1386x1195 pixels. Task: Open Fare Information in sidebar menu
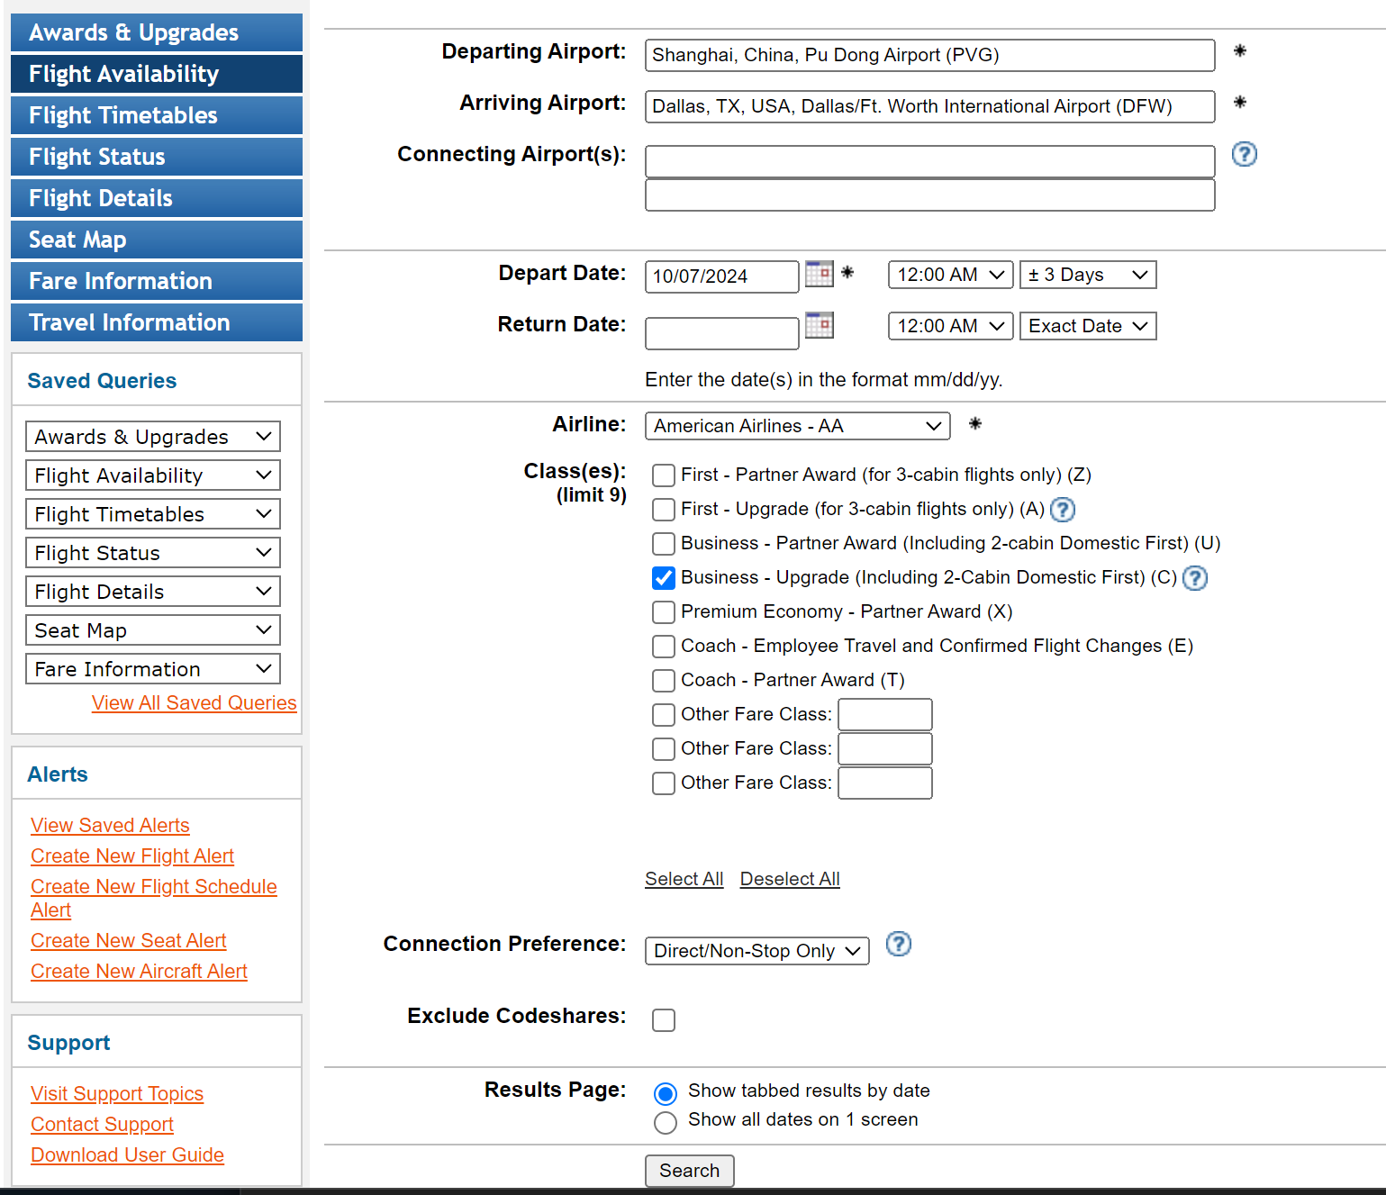[x=157, y=281]
